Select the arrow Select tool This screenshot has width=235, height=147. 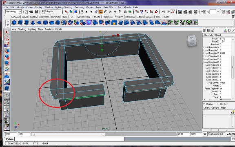(x=7, y=32)
